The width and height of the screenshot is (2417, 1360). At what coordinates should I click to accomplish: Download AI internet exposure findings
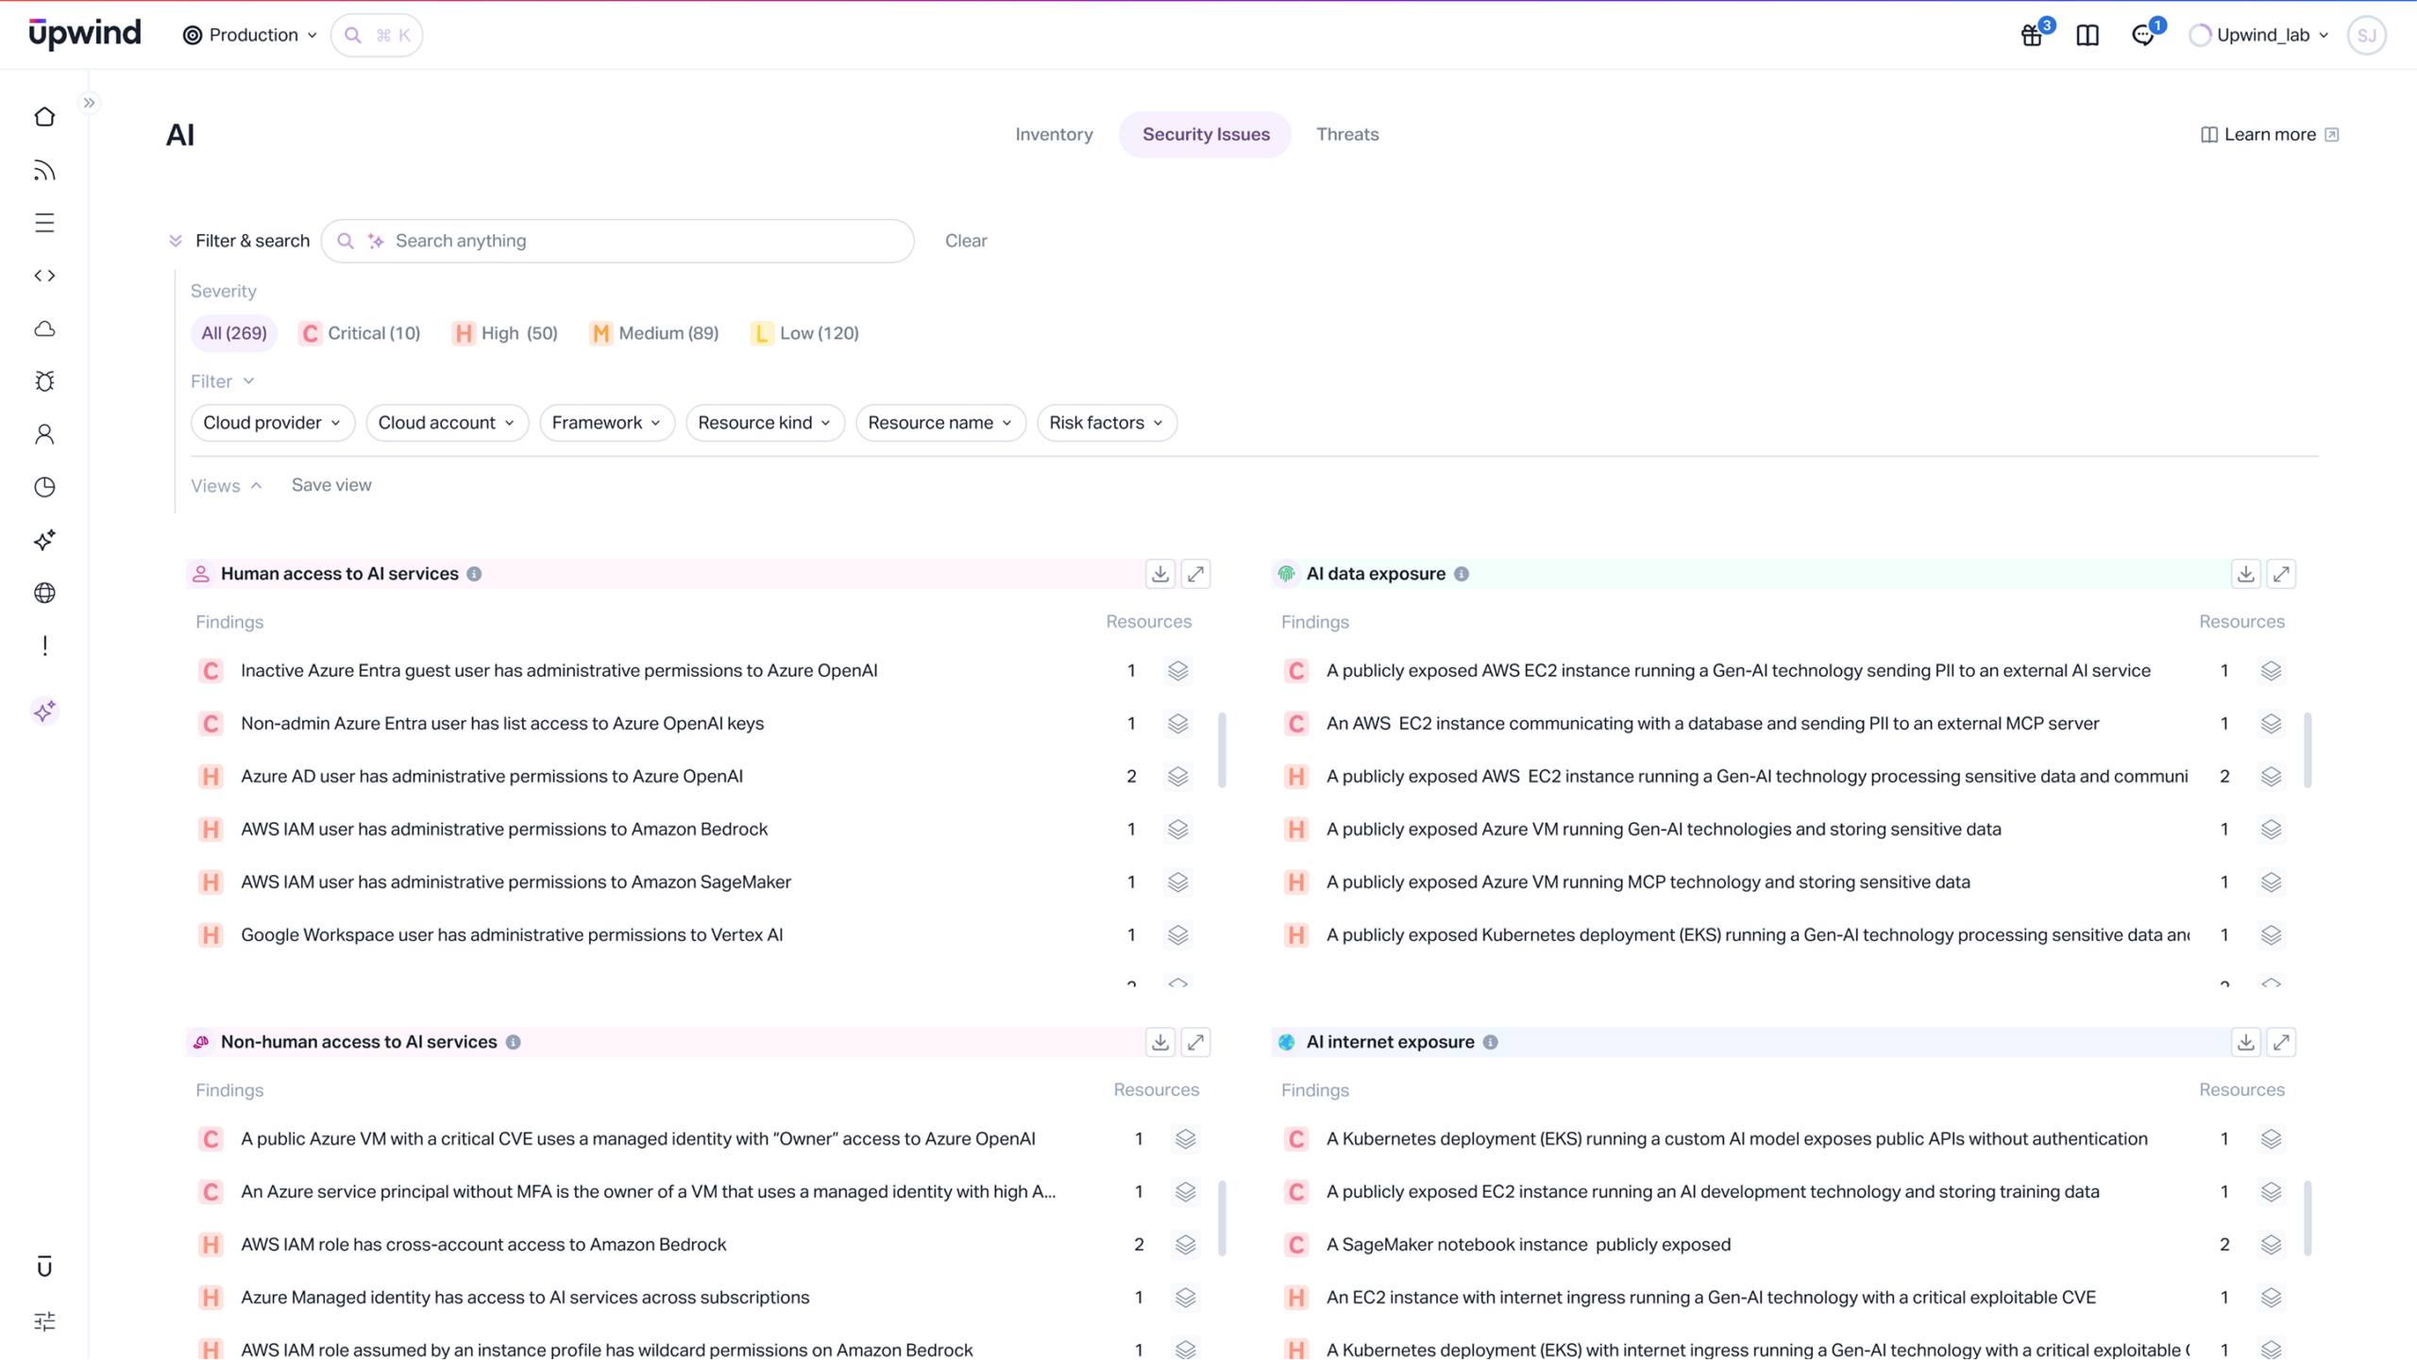tap(2246, 1042)
